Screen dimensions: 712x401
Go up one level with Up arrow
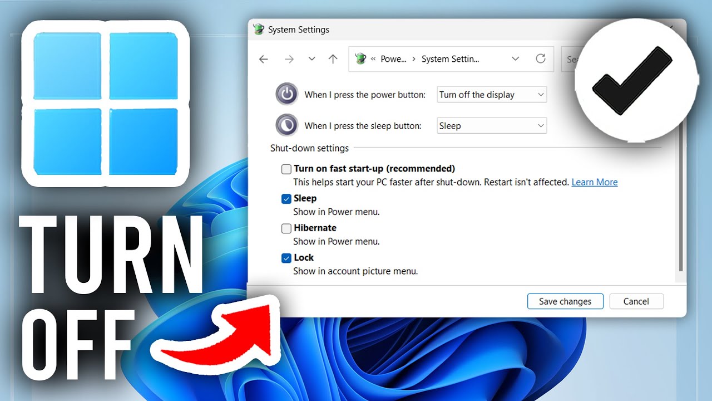[333, 59]
